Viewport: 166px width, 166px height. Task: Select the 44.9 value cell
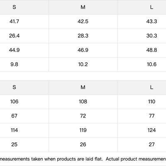(14, 50)
